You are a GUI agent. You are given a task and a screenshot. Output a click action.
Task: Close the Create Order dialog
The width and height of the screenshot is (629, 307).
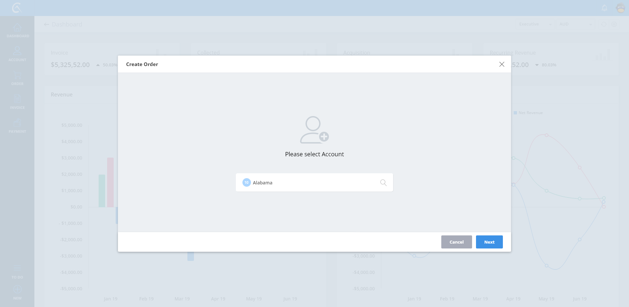click(x=502, y=64)
